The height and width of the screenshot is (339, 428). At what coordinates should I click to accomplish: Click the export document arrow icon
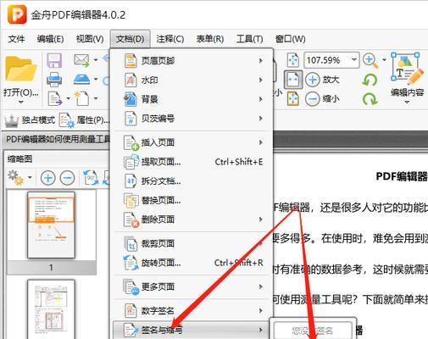55,98
